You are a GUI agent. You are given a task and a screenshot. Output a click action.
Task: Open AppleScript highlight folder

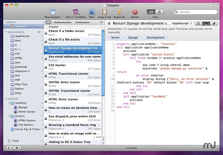tap(23, 36)
